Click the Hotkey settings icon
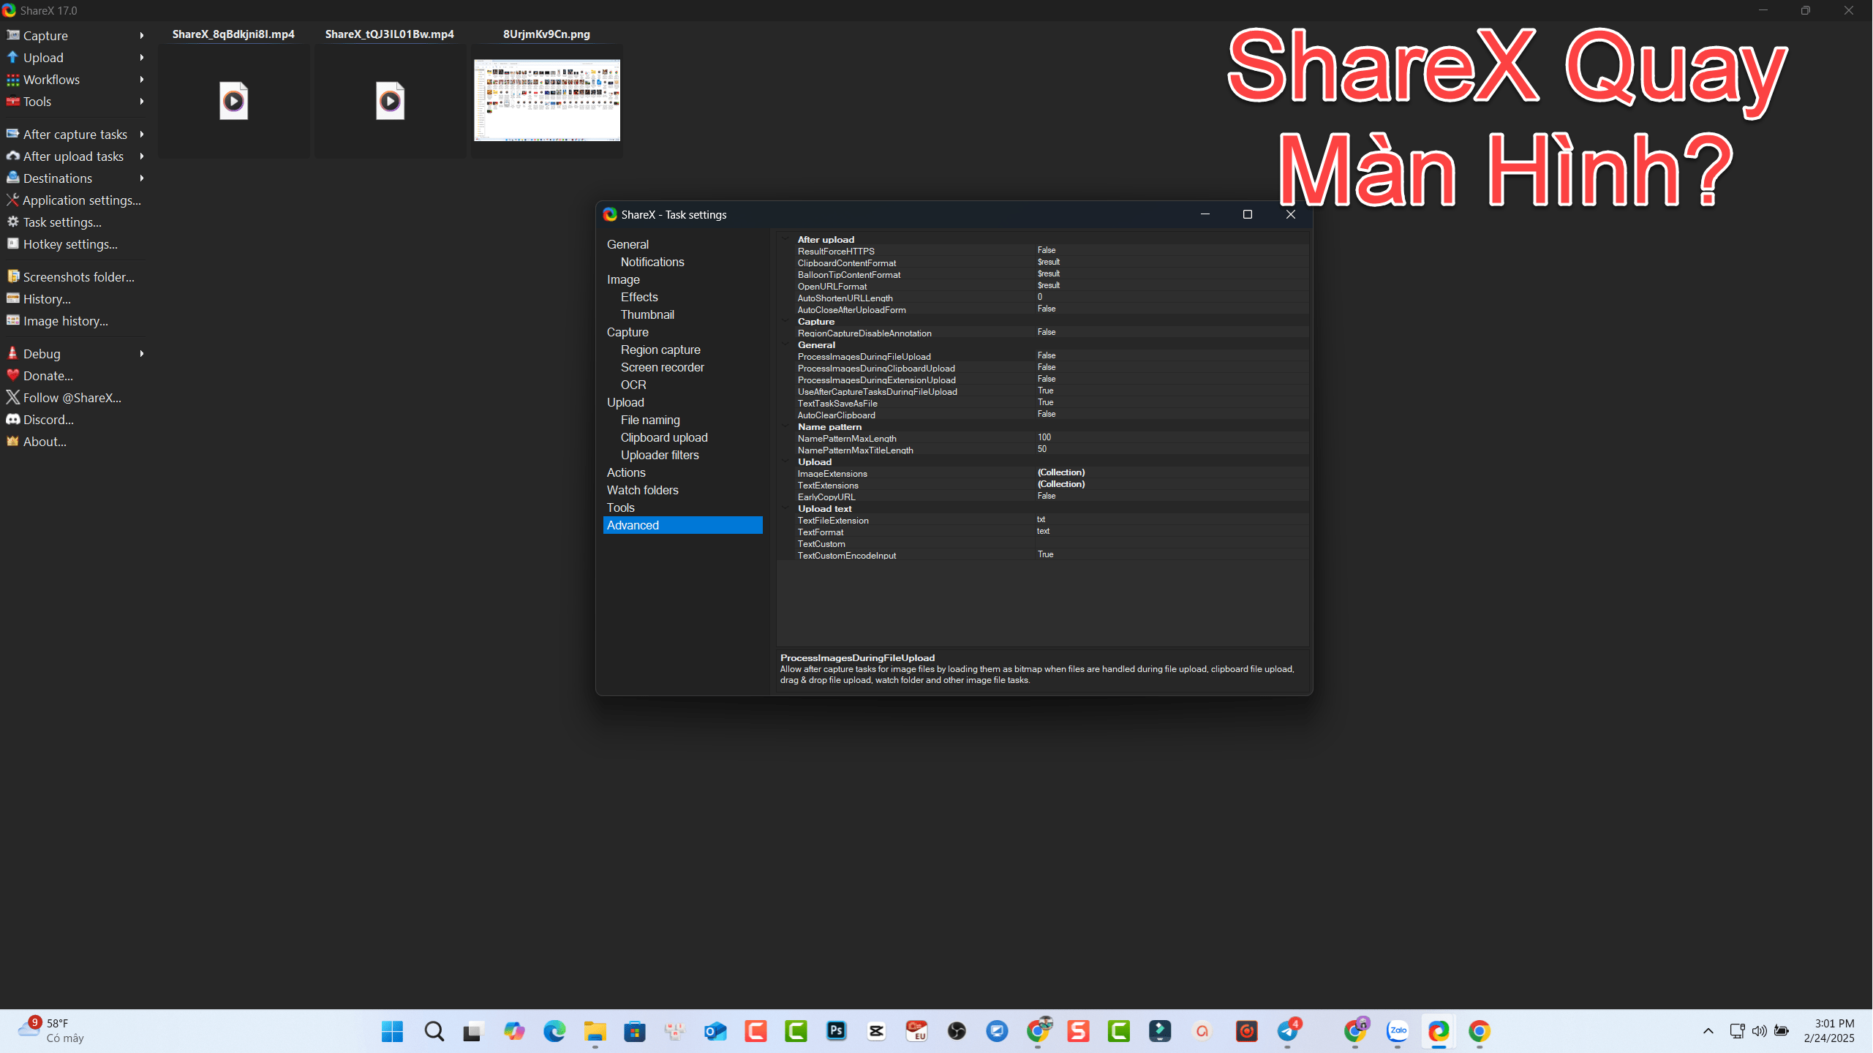 [x=12, y=244]
